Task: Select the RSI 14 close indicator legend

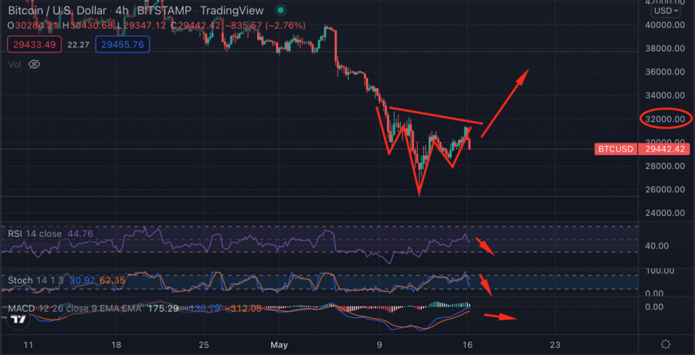Action: click(x=35, y=234)
